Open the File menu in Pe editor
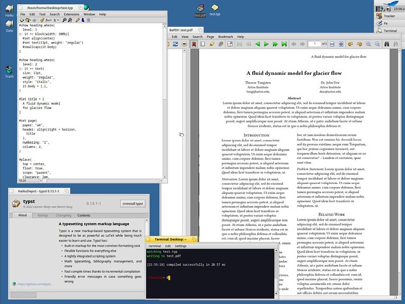This screenshot has height=304, width=405. point(23,14)
